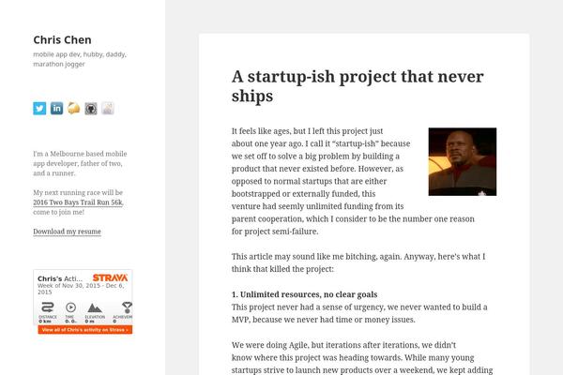Click the Star Trek captain image

463,161
